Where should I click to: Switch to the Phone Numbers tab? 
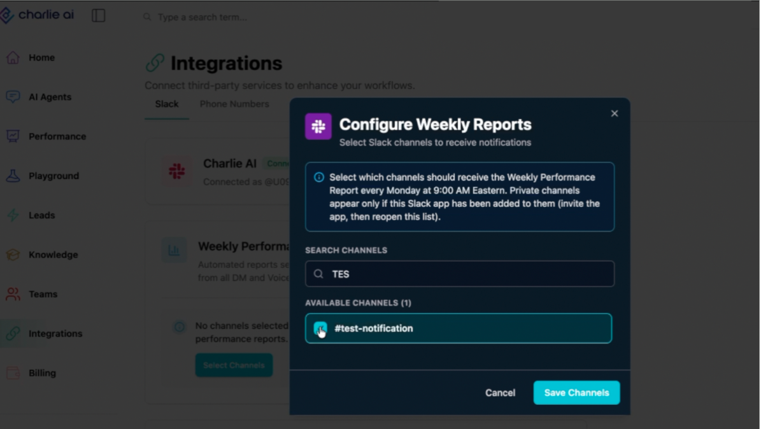coord(234,104)
